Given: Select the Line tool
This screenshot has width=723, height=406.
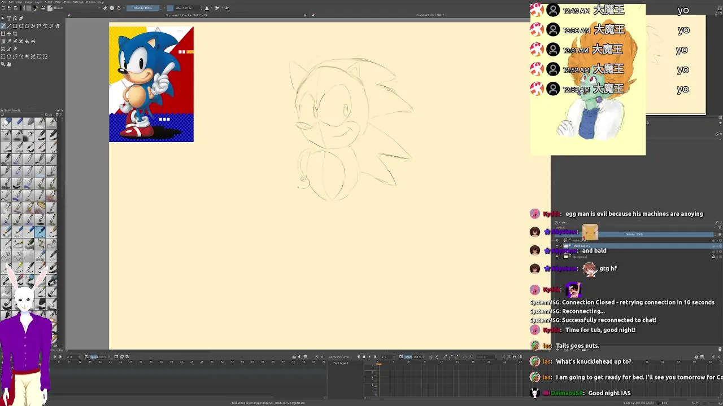Looking at the screenshot, I should [x=9, y=26].
